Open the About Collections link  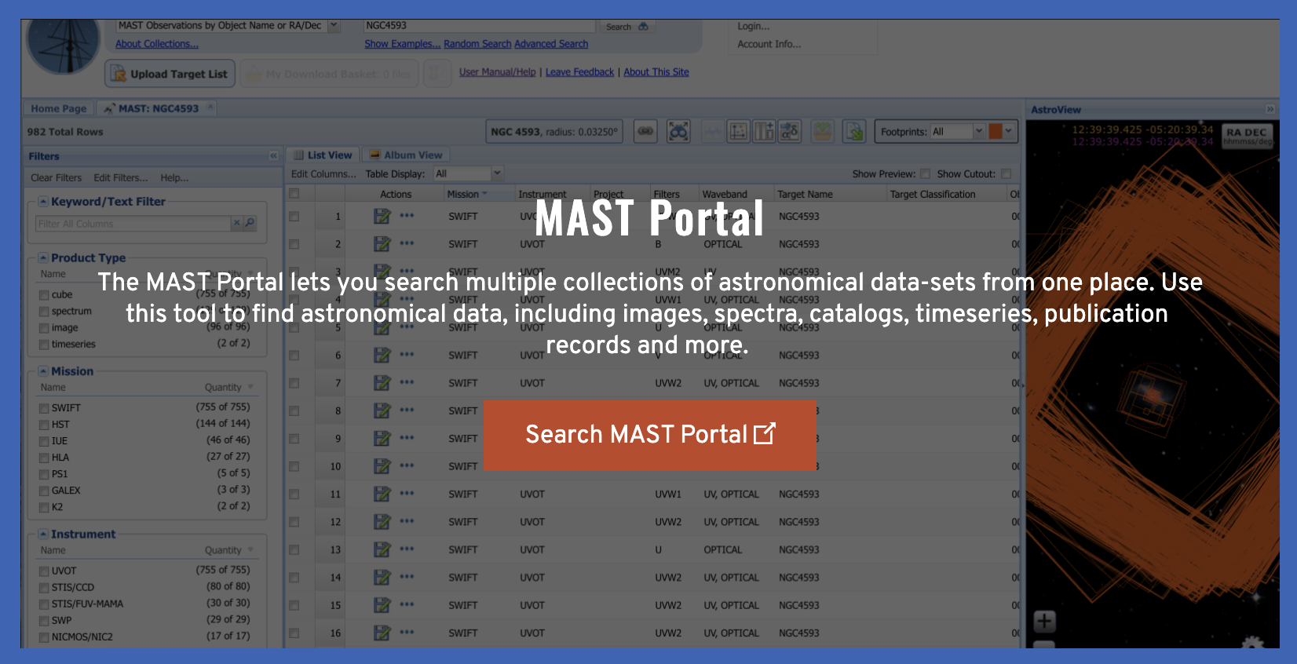tap(157, 44)
